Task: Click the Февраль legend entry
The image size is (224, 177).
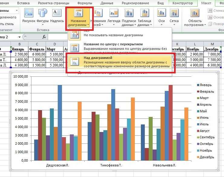Action: point(206,92)
